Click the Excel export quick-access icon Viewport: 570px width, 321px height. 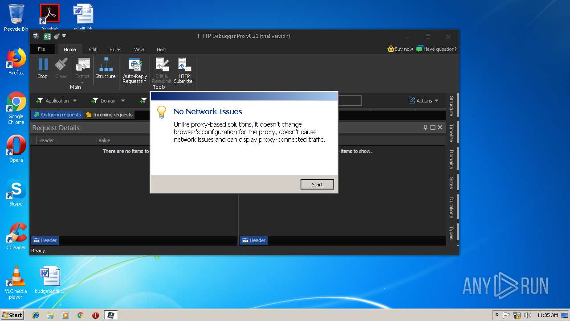pyautogui.click(x=47, y=36)
